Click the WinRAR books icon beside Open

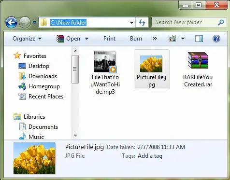(60, 39)
